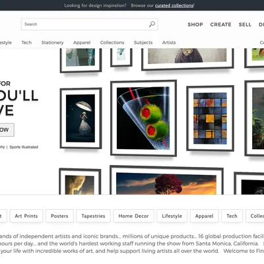This screenshot has height=264, width=264.
Task: Open the Artists navigation item
Action: [x=169, y=42]
